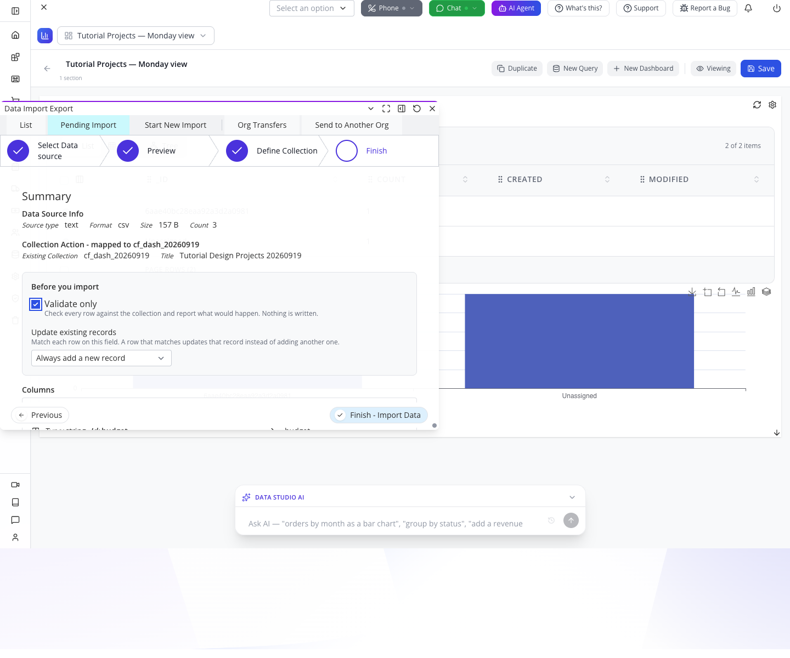Click the notifications bell icon
Viewport: 790px width, 658px height.
(748, 8)
